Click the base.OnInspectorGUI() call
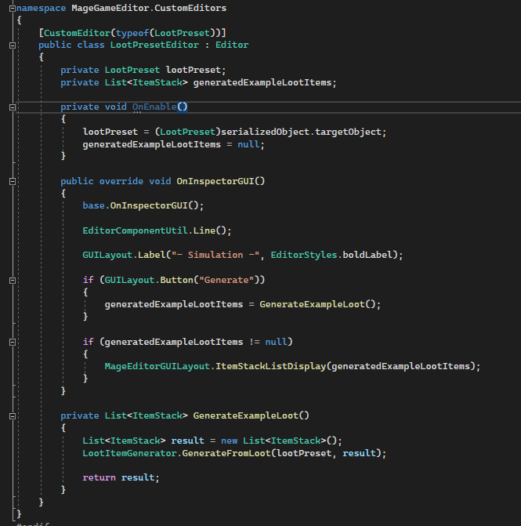This screenshot has height=526, width=521. (x=143, y=205)
